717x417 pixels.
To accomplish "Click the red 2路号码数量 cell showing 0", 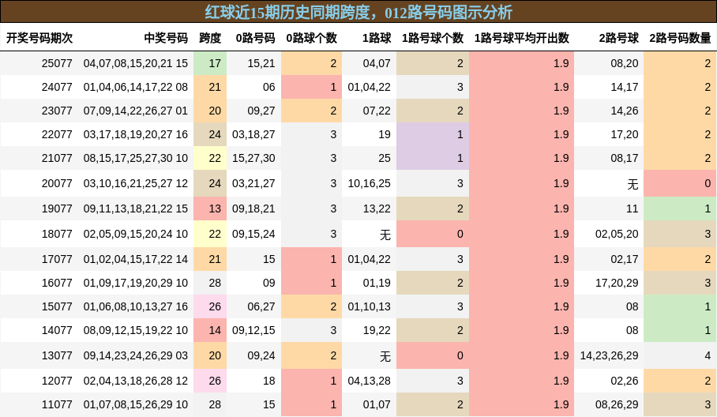I will (680, 183).
